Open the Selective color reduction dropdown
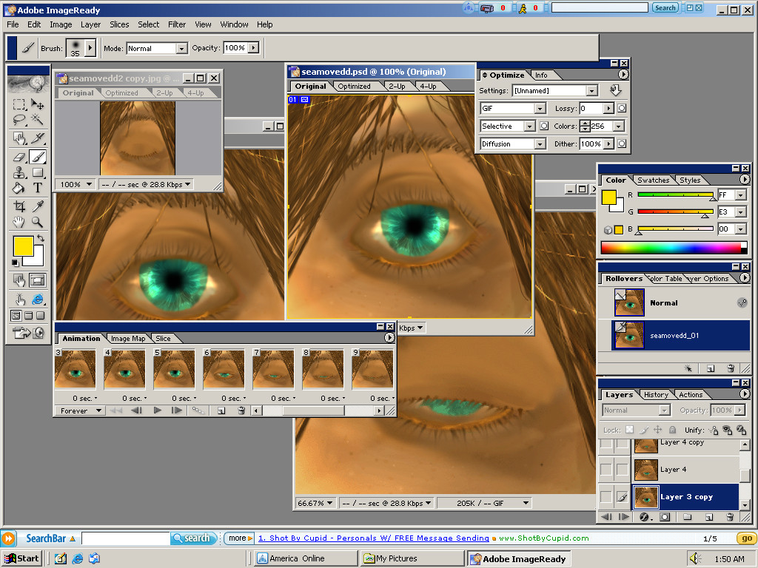Viewport: 758px width, 568px height. 530,126
